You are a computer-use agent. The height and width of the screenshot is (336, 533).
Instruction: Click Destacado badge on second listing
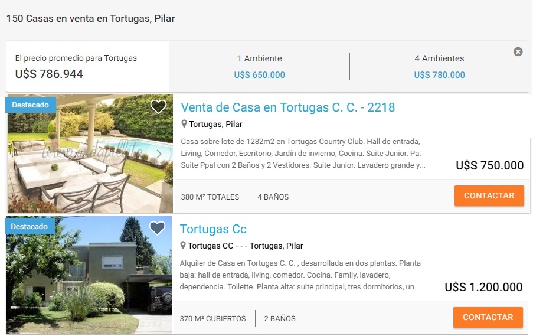tap(30, 227)
